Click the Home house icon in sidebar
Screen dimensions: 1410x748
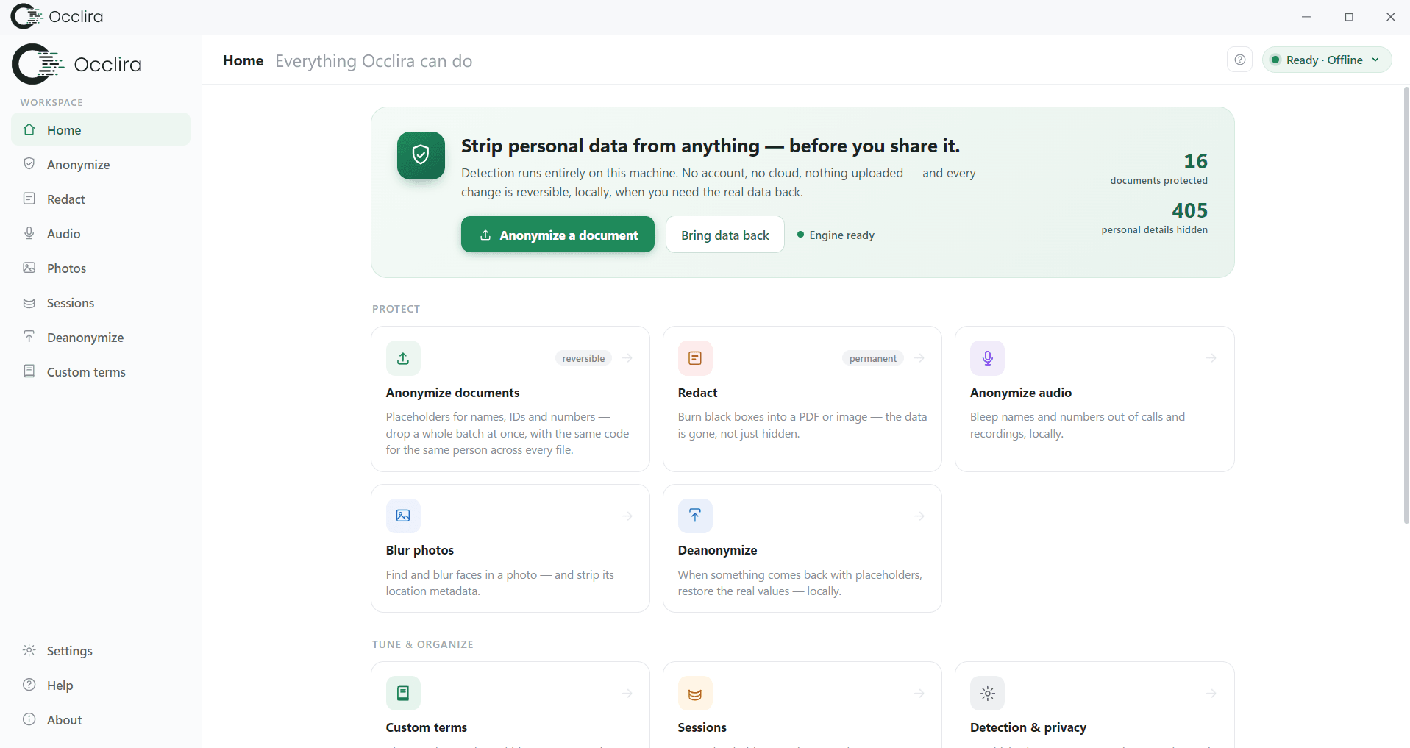coord(29,129)
